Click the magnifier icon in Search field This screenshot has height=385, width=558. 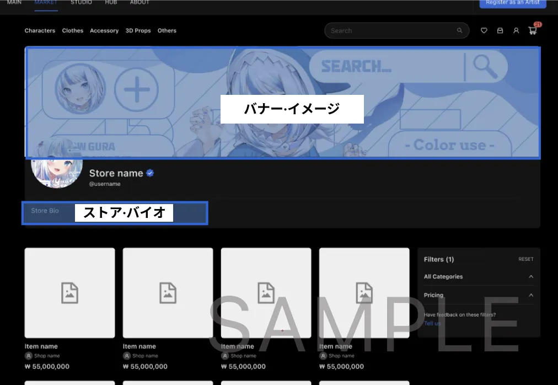click(459, 31)
